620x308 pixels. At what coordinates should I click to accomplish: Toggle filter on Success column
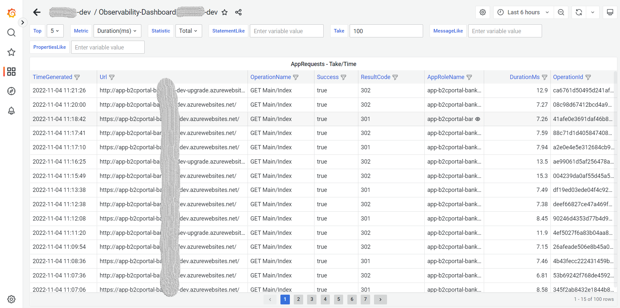click(343, 77)
